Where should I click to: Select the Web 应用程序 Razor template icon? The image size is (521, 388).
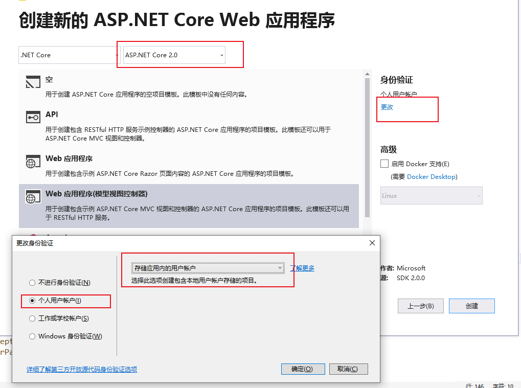point(33,162)
